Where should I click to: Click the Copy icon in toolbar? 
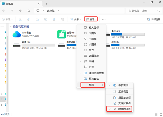pyautogui.click(x=29, y=19)
